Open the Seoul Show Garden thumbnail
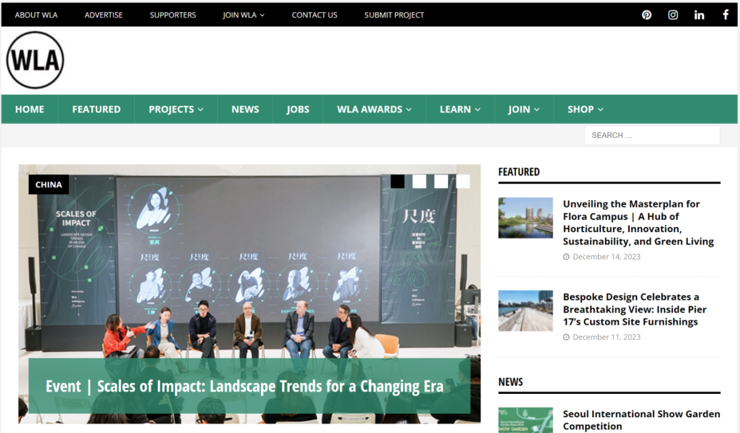The width and height of the screenshot is (740, 433). pyautogui.click(x=526, y=420)
